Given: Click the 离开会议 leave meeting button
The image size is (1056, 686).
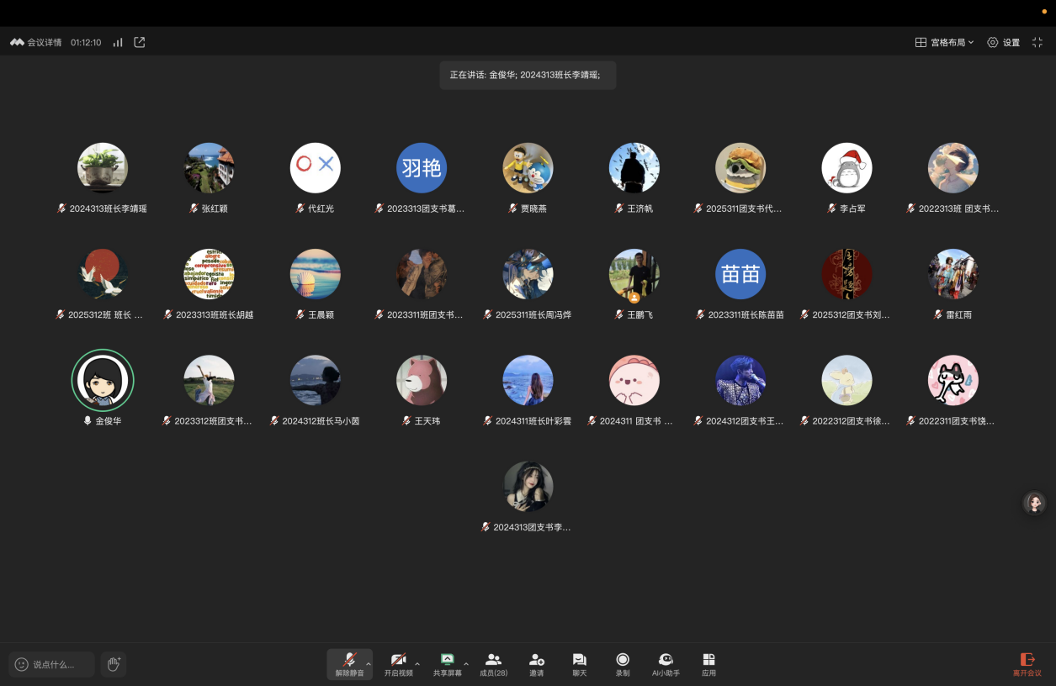Looking at the screenshot, I should (1027, 664).
